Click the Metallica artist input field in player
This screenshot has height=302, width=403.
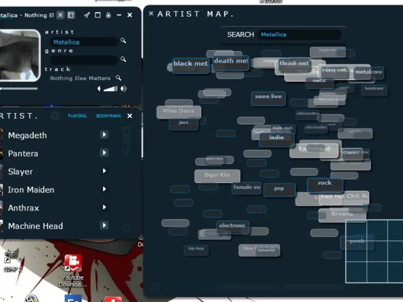[x=84, y=42]
